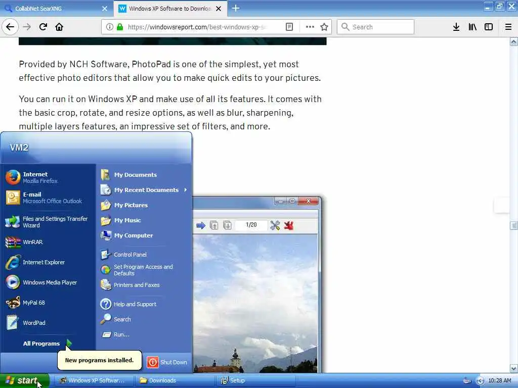
Task: Click the Shut Down button
Action: pos(167,362)
